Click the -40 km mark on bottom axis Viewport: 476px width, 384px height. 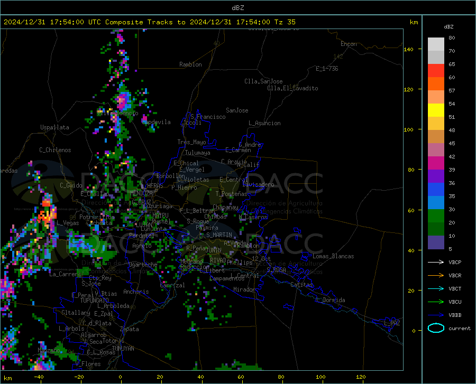coord(39,377)
